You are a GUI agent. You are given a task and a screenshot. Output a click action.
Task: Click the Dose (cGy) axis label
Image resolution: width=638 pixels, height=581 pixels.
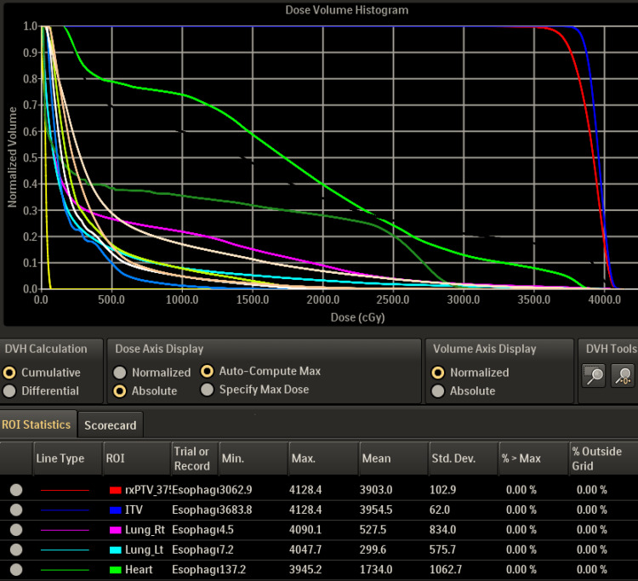click(x=357, y=317)
